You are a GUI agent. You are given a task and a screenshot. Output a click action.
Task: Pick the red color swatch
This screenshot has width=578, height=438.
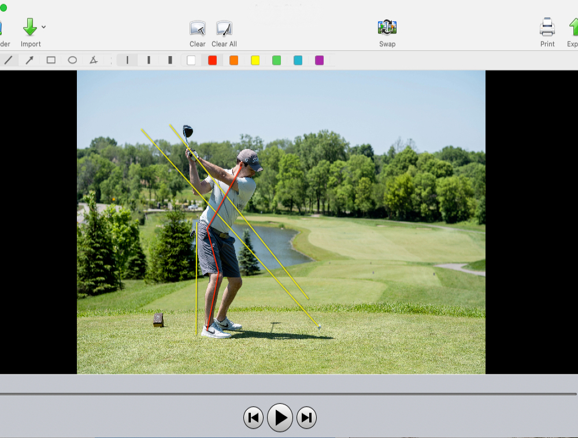(x=212, y=60)
